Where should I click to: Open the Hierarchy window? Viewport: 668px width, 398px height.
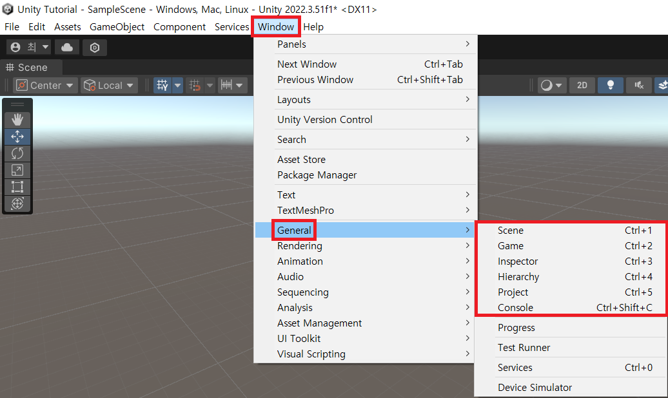coord(571,277)
